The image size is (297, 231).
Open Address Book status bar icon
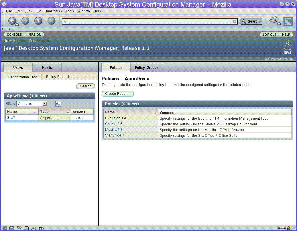(26, 228)
